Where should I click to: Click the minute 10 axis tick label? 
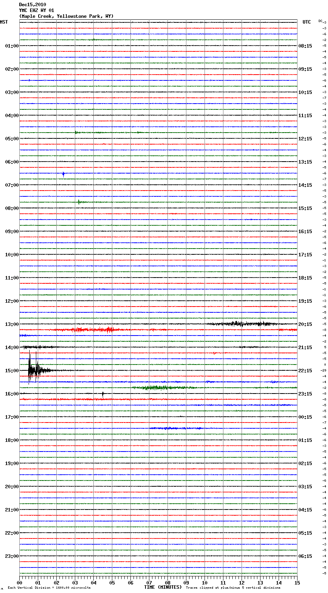coord(205,583)
